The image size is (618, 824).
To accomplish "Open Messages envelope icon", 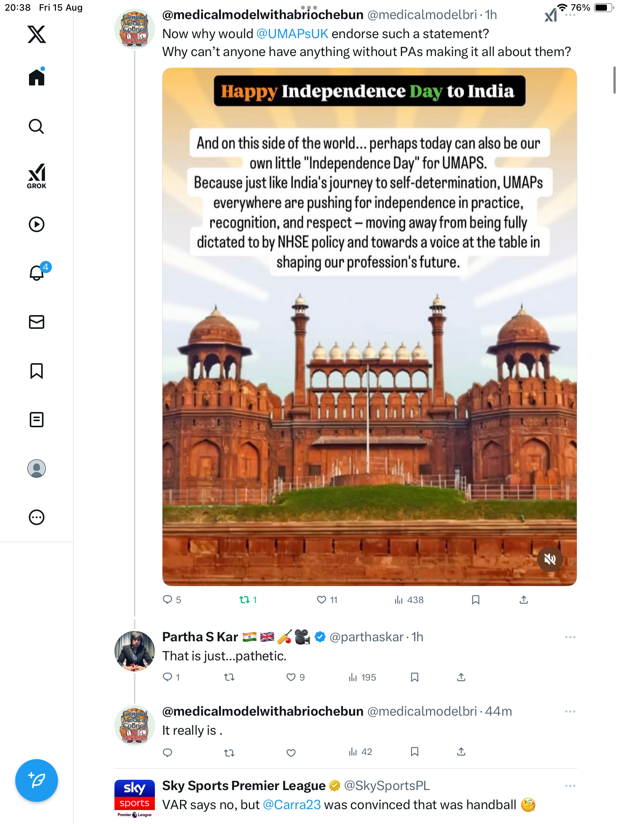I will pyautogui.click(x=37, y=322).
